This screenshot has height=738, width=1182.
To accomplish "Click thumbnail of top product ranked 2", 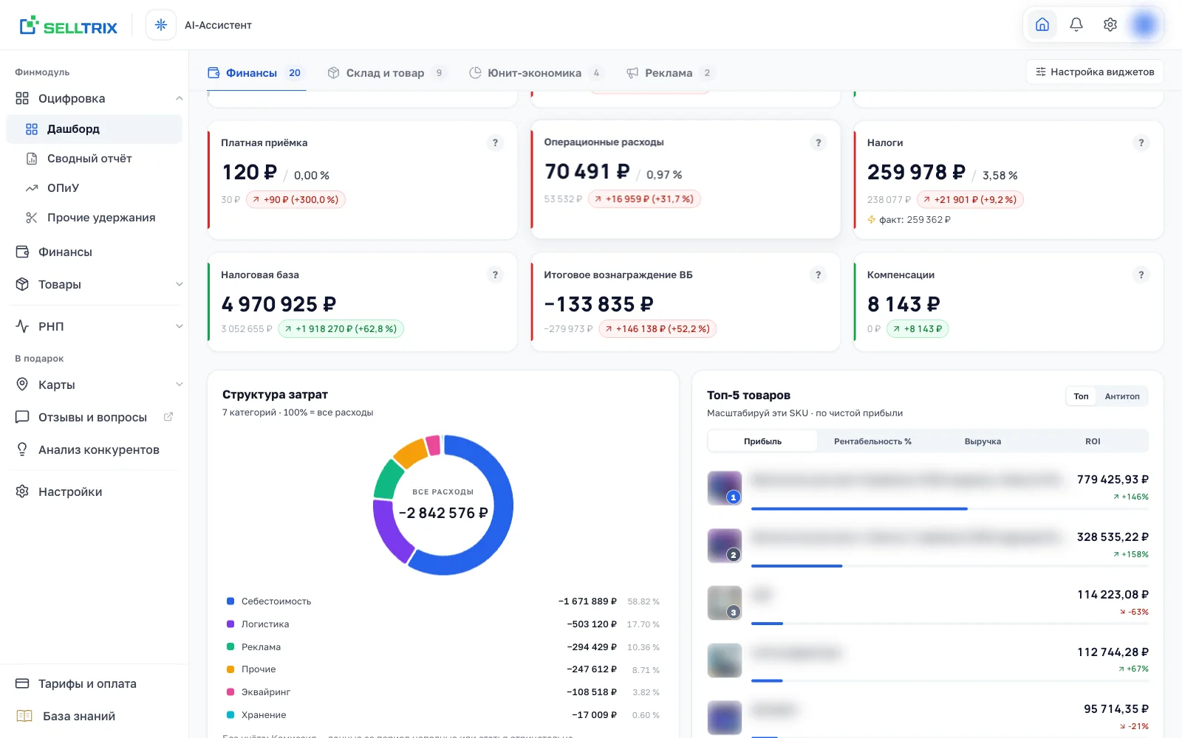I will [x=725, y=545].
